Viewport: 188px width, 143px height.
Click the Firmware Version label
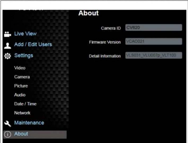(x=105, y=42)
